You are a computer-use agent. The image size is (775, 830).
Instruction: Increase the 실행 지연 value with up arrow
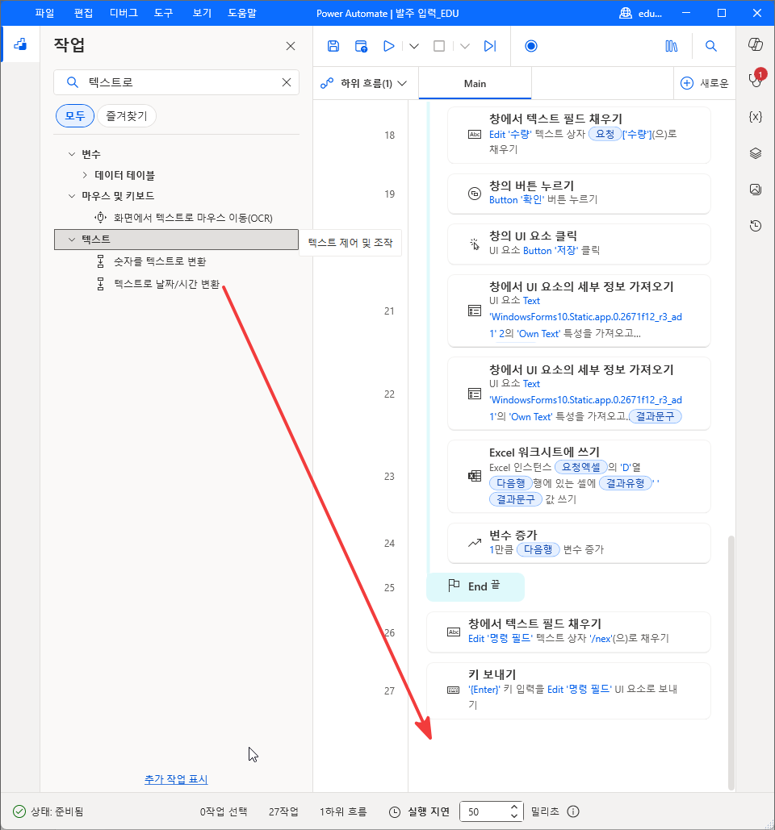point(514,807)
